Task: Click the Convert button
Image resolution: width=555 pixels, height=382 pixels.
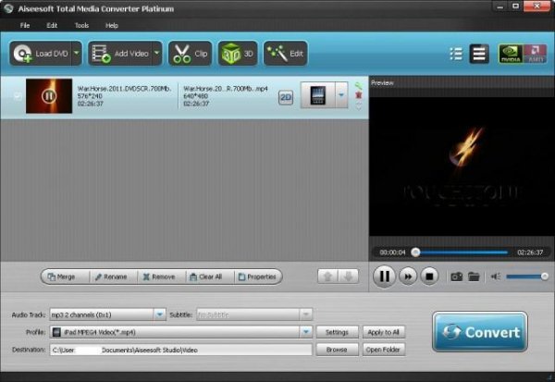Action: [x=480, y=332]
